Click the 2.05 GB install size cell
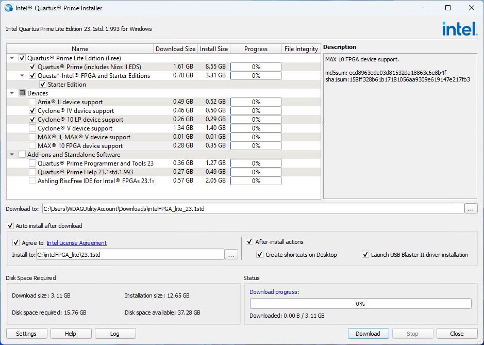The image size is (484, 345). click(215, 180)
